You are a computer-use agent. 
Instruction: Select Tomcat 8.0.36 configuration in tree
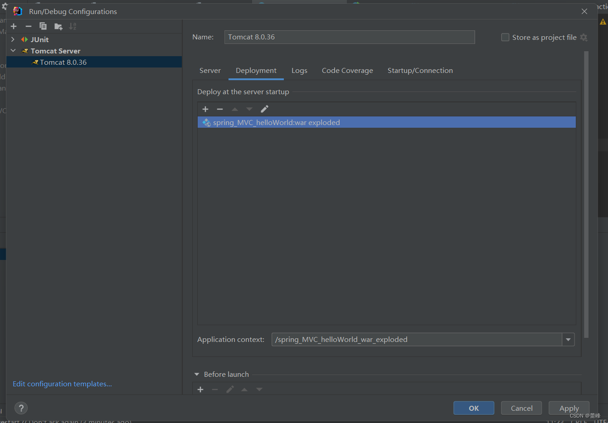(x=94, y=62)
